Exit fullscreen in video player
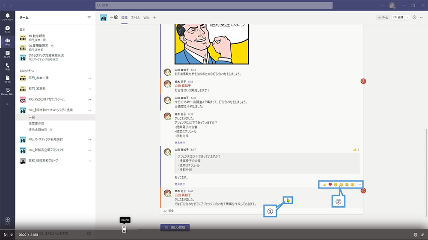 [x=423, y=234]
